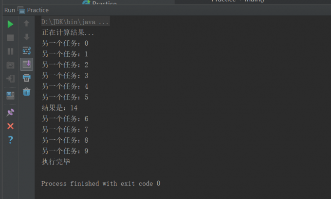The width and height of the screenshot is (331, 199).
Task: Click the D:\JDK\bin\java command line
Action: pyautogui.click(x=75, y=22)
